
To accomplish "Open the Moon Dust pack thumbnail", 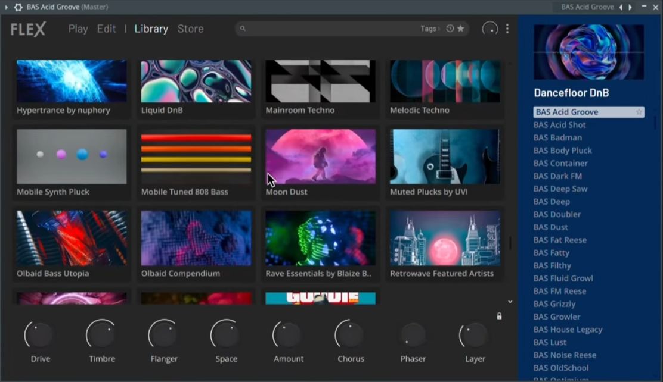I will click(x=321, y=156).
